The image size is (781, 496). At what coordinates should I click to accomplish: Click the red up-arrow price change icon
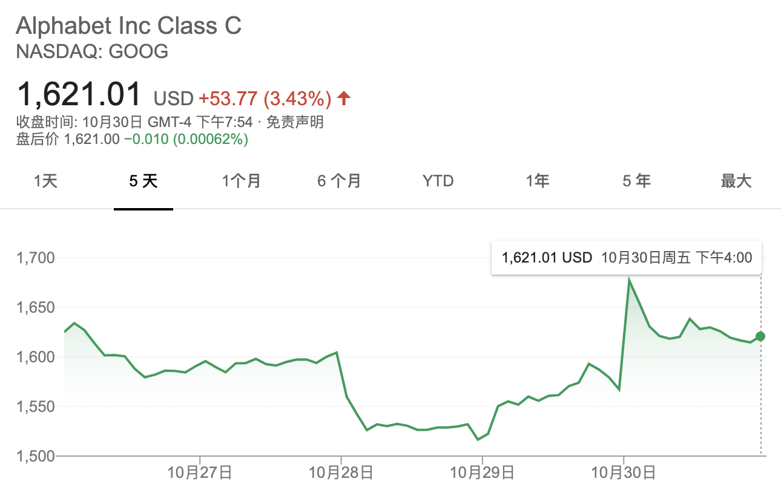tap(344, 98)
